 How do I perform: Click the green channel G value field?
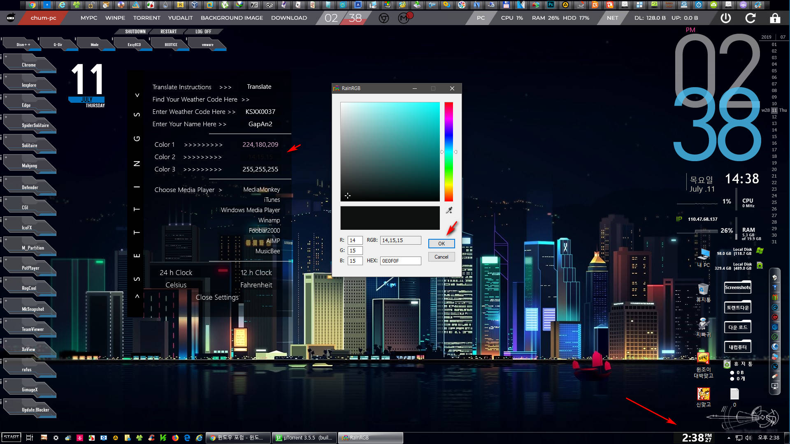coord(355,250)
